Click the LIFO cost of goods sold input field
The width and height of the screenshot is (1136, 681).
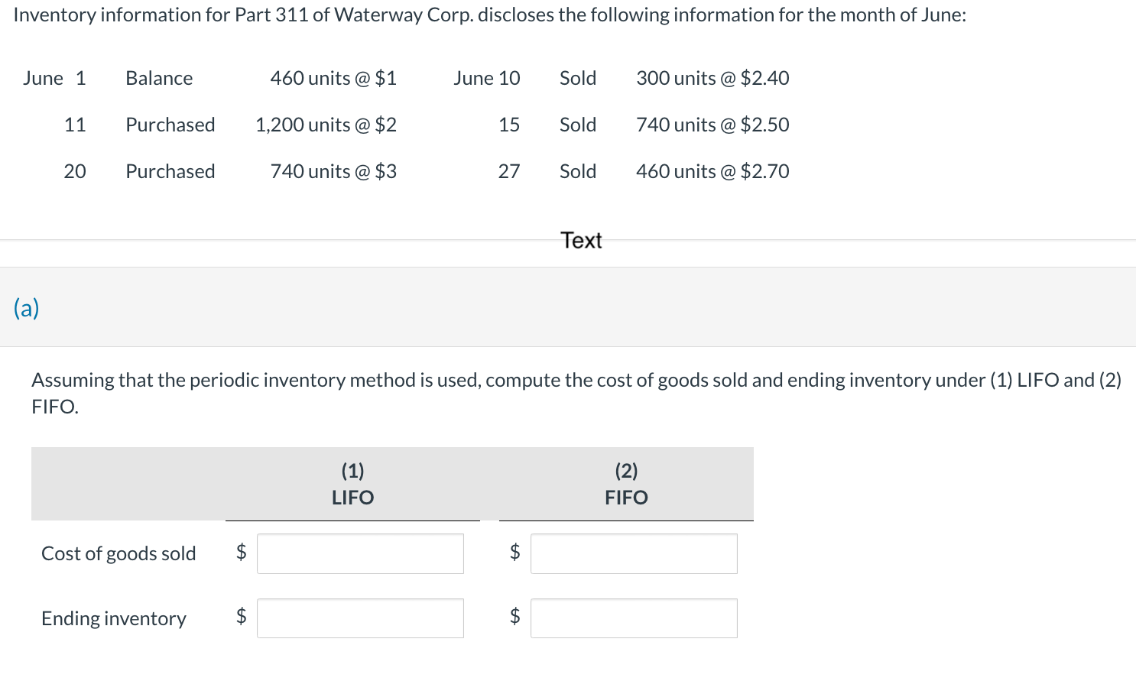pyautogui.click(x=359, y=553)
